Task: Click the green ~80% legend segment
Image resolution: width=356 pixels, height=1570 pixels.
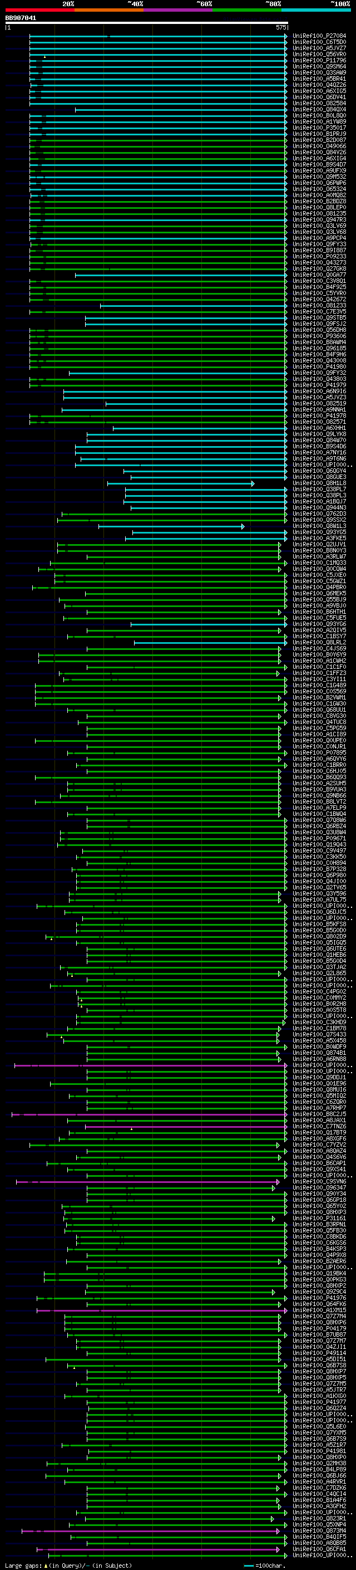Action: 247,10
